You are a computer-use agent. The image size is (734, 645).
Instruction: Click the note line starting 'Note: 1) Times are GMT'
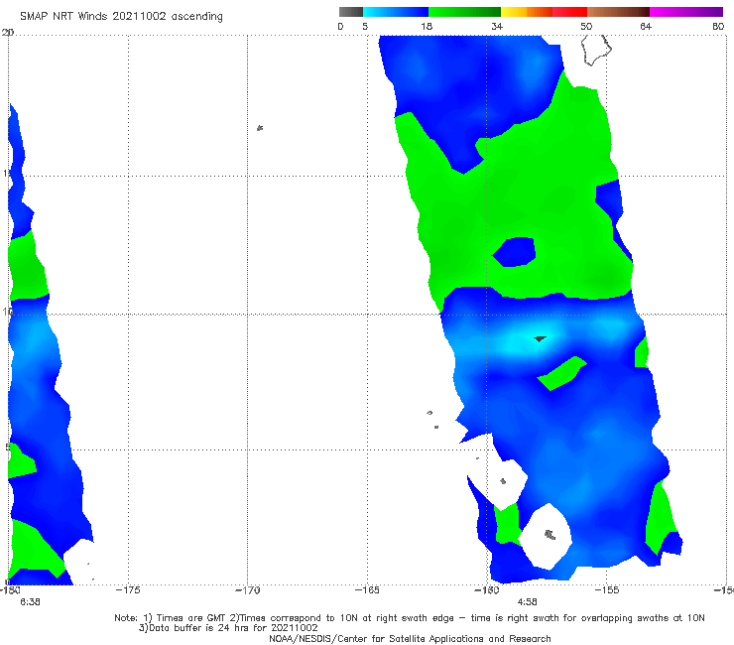[410, 618]
